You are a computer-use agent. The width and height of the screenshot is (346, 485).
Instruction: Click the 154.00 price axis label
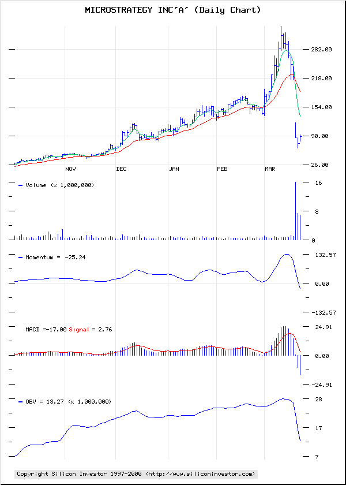click(x=322, y=107)
